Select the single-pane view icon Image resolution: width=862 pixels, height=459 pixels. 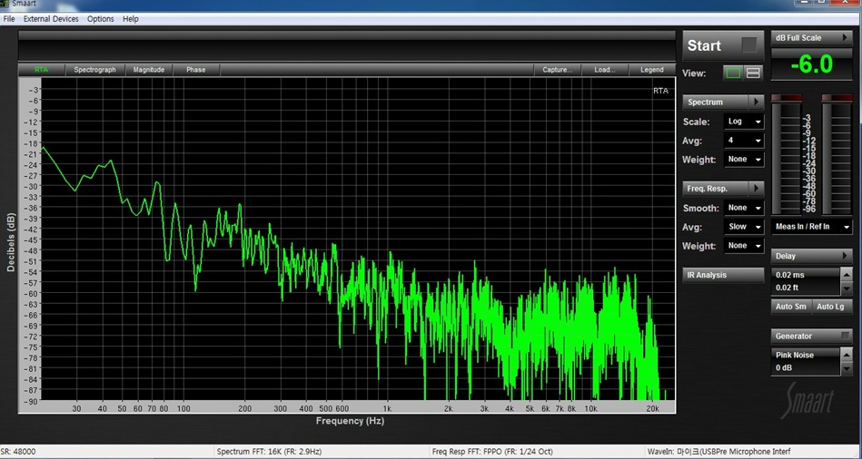tap(733, 73)
